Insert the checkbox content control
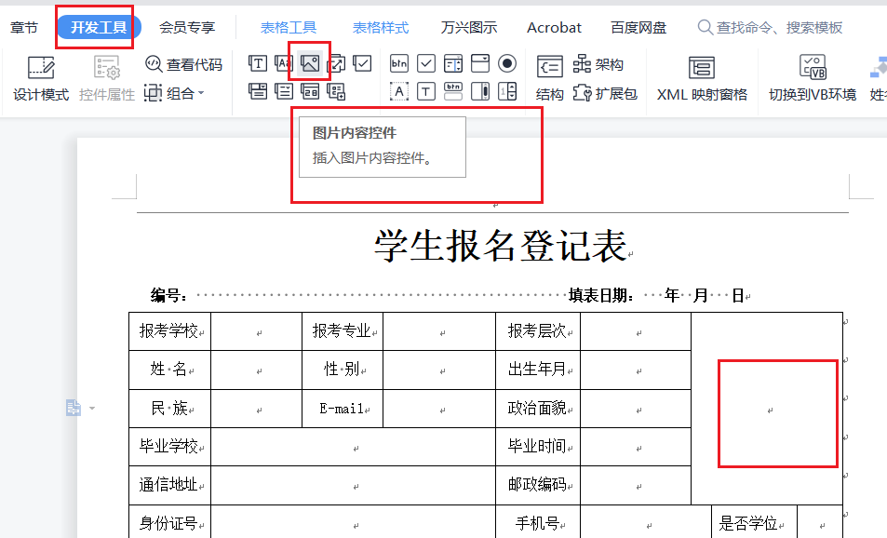 point(362,64)
